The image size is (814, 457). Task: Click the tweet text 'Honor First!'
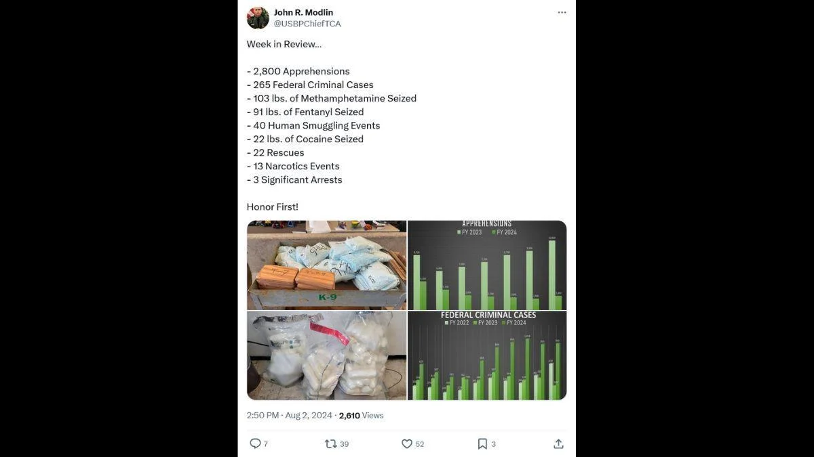[x=273, y=206]
